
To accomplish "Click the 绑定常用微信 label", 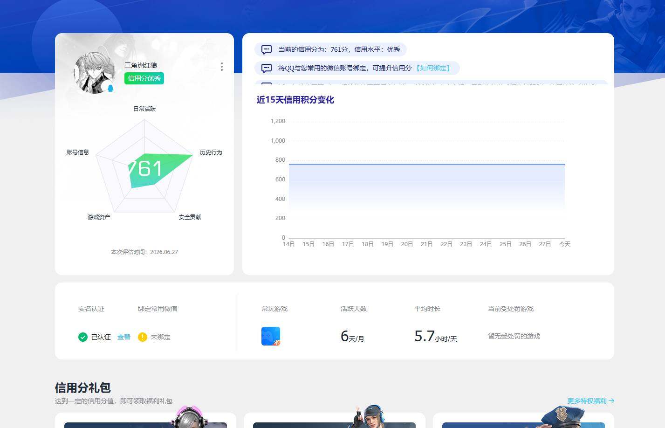I will click(x=158, y=309).
